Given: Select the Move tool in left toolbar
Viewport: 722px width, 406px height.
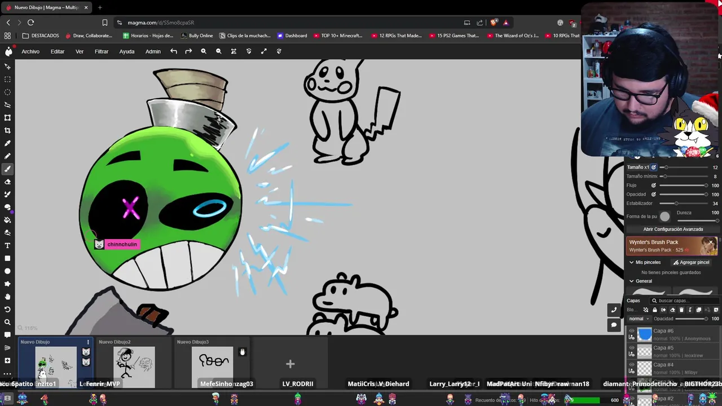Looking at the screenshot, I should click(7, 67).
